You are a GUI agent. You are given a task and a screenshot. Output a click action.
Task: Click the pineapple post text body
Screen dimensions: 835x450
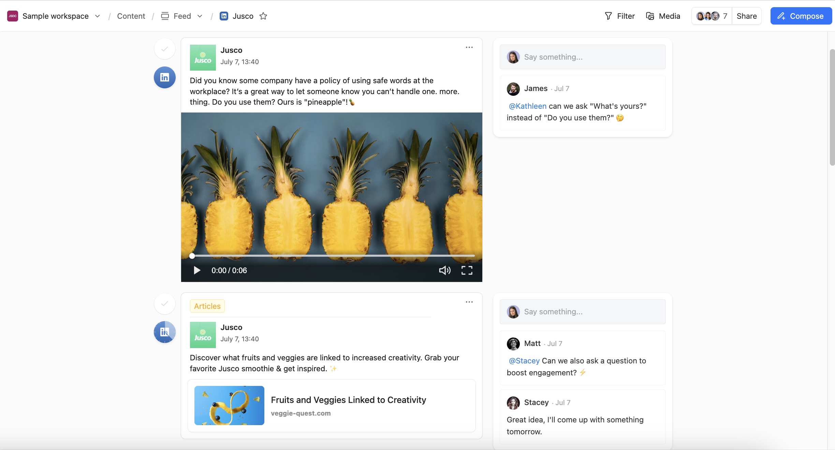(x=325, y=91)
